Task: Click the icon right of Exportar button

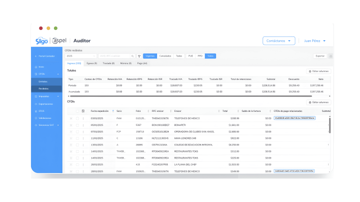Action: (331, 56)
